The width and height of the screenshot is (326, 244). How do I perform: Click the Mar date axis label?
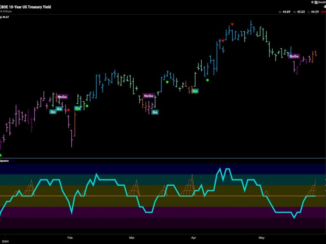(x=132, y=238)
